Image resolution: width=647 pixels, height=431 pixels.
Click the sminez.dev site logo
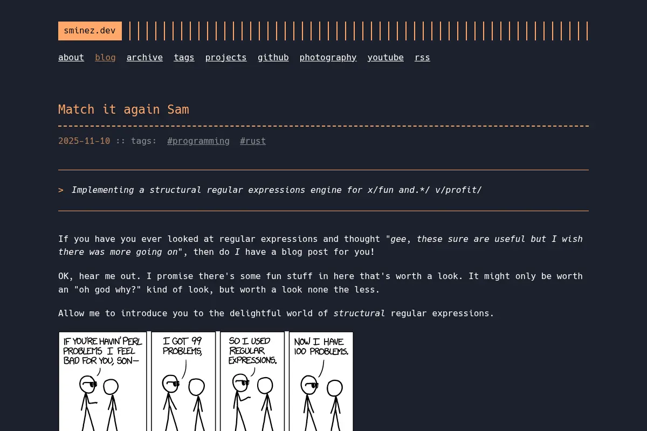[x=90, y=31]
